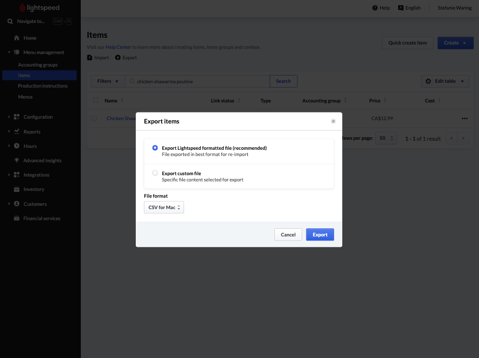Open Production instructions in sidebar
Viewport: 479px width, 358px height.
click(43, 86)
